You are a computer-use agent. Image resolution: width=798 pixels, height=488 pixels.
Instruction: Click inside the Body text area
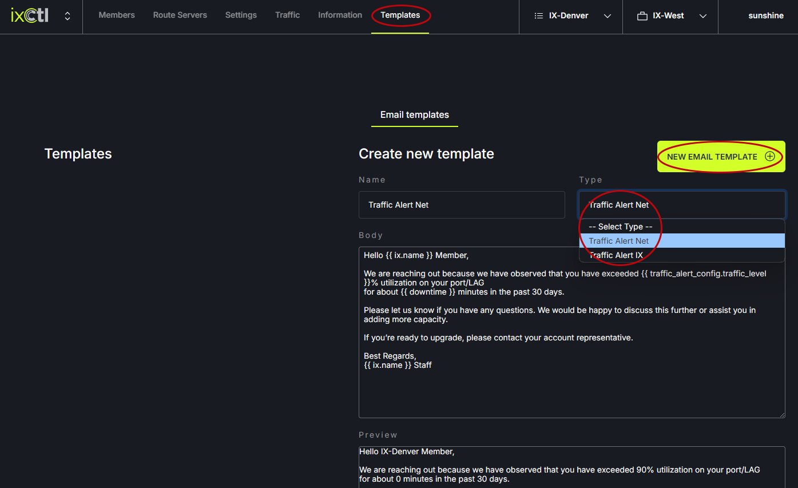tap(571, 389)
